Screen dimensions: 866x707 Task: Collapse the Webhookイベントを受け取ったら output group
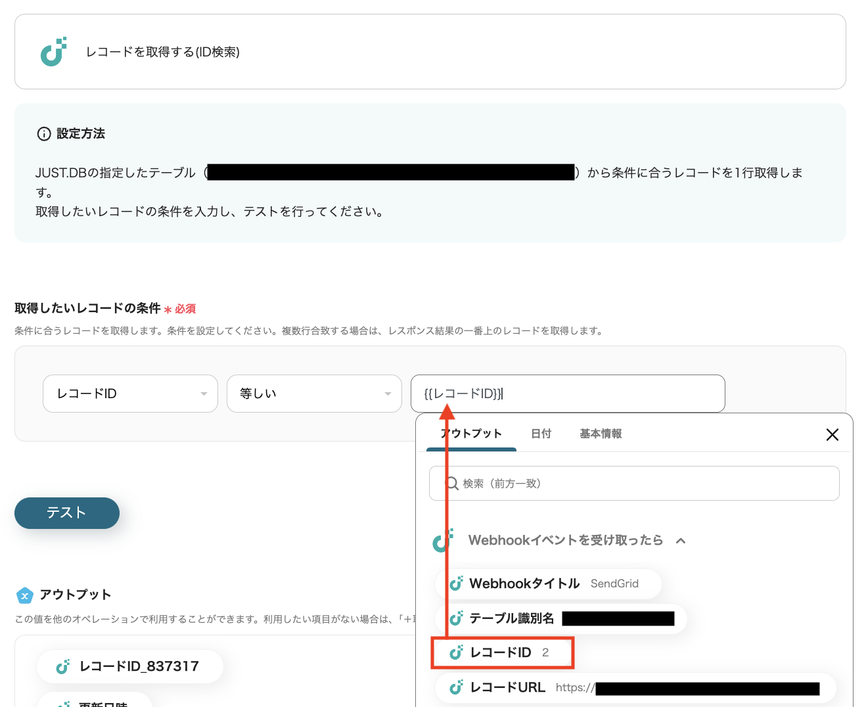click(x=681, y=540)
